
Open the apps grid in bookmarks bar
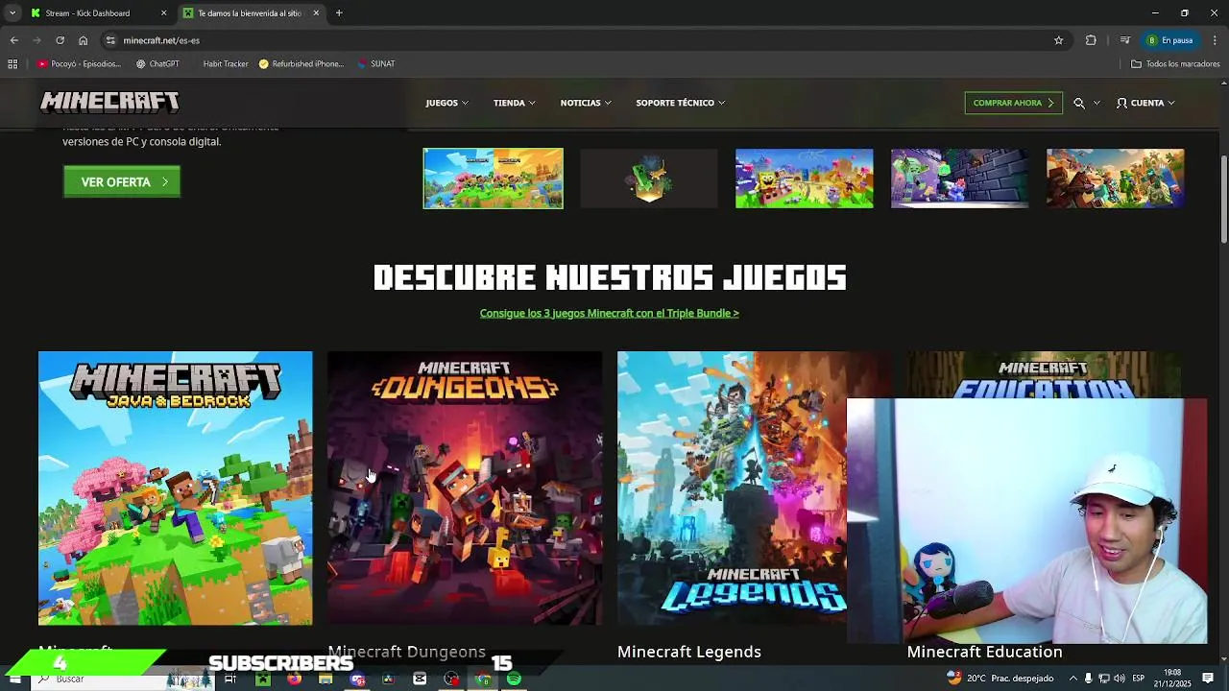[x=12, y=64]
